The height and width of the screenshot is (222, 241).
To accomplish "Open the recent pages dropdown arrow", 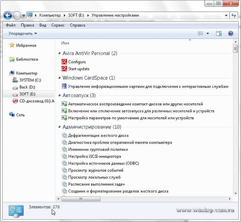I will pos(24,16).
